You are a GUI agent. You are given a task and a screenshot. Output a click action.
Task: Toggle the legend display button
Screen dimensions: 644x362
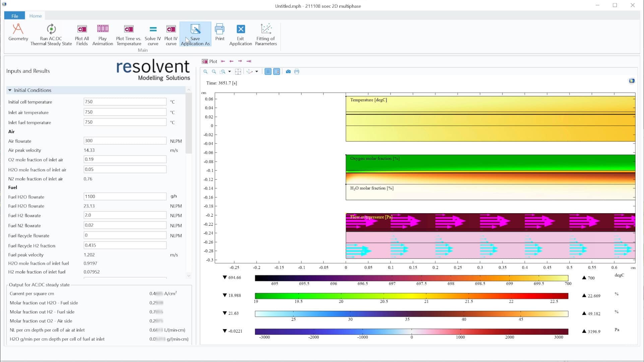coord(276,72)
